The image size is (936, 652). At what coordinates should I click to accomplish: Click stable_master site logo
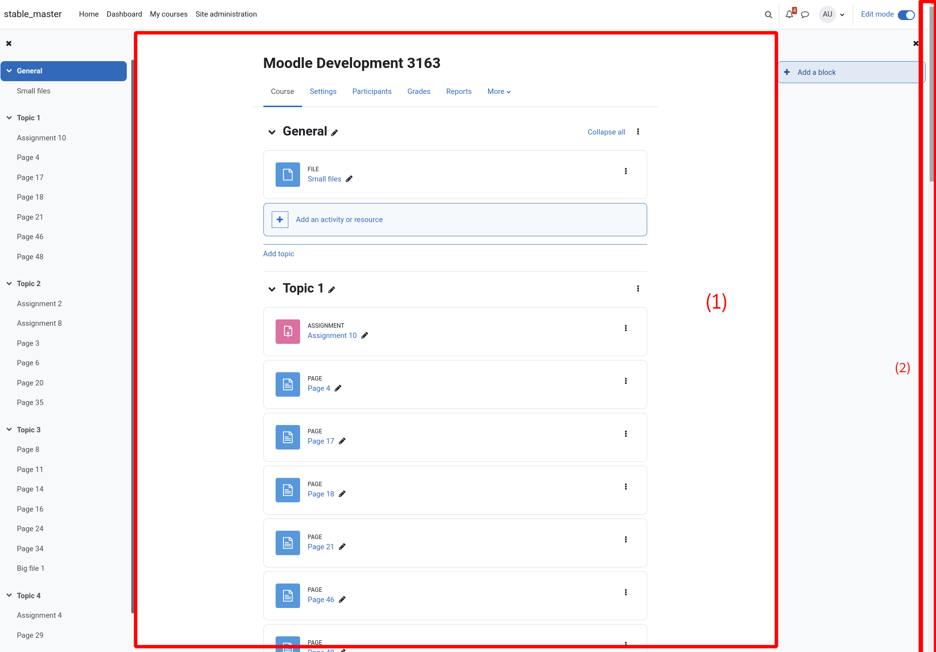pyautogui.click(x=33, y=14)
